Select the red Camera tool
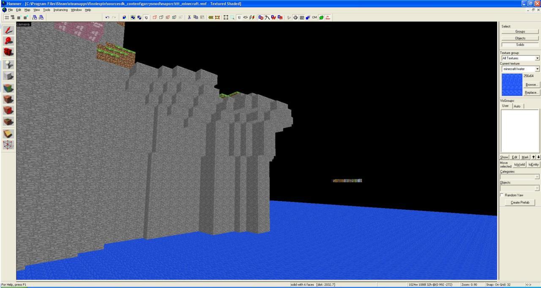This screenshot has height=288, width=541. (8, 52)
